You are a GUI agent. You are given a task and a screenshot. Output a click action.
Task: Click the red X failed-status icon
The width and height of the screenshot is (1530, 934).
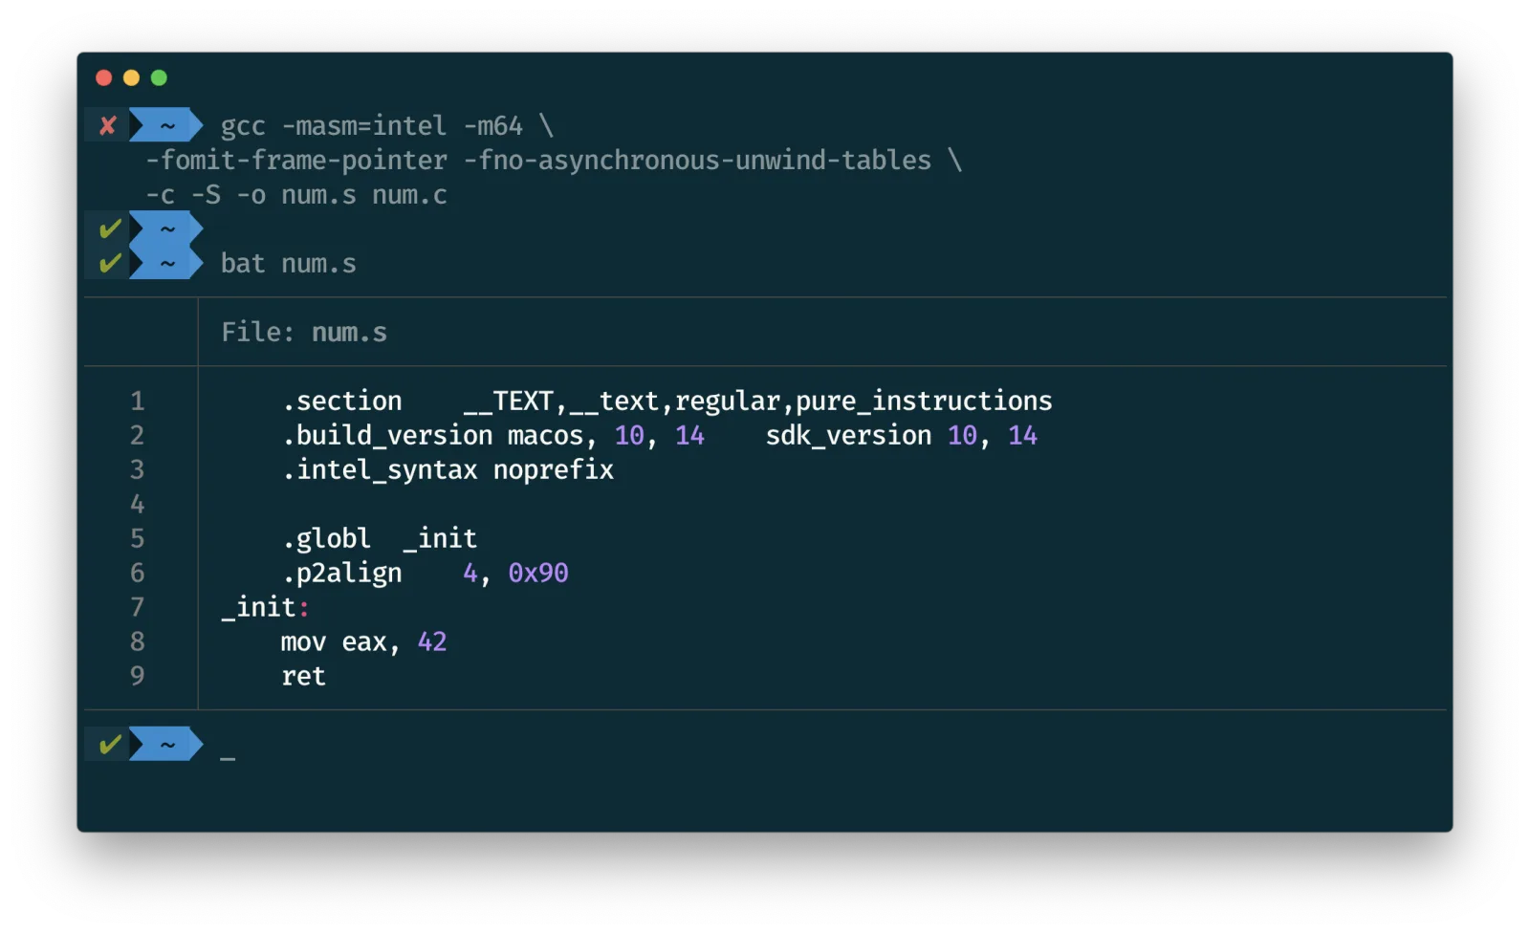(x=108, y=125)
